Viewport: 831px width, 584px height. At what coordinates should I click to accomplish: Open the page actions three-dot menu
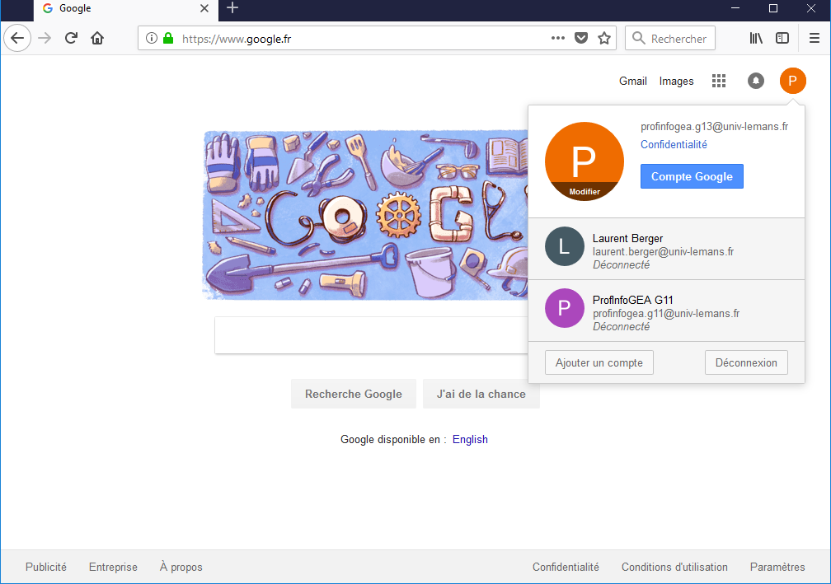point(557,38)
